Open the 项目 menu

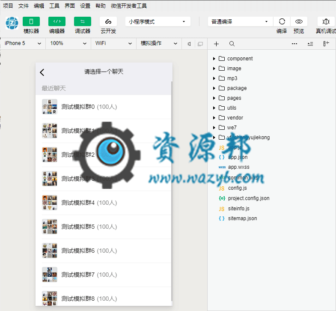tap(8, 6)
